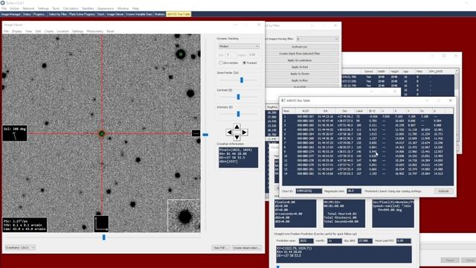Nudge the crosshair up with the up arrow

(x=237, y=127)
